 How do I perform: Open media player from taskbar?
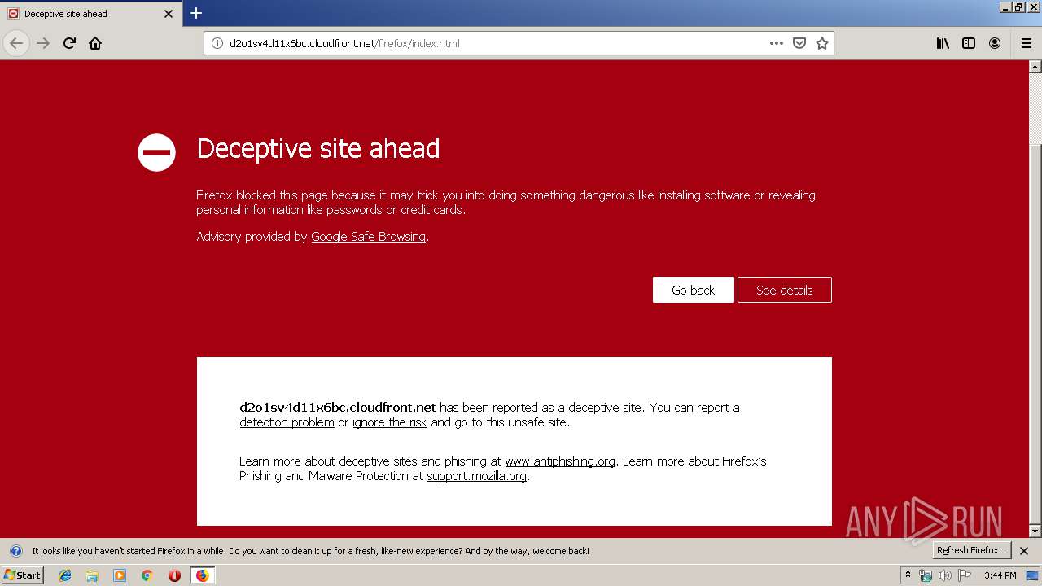[120, 575]
